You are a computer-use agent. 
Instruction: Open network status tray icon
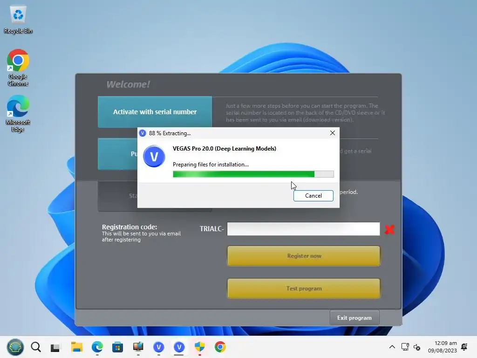pyautogui.click(x=405, y=347)
